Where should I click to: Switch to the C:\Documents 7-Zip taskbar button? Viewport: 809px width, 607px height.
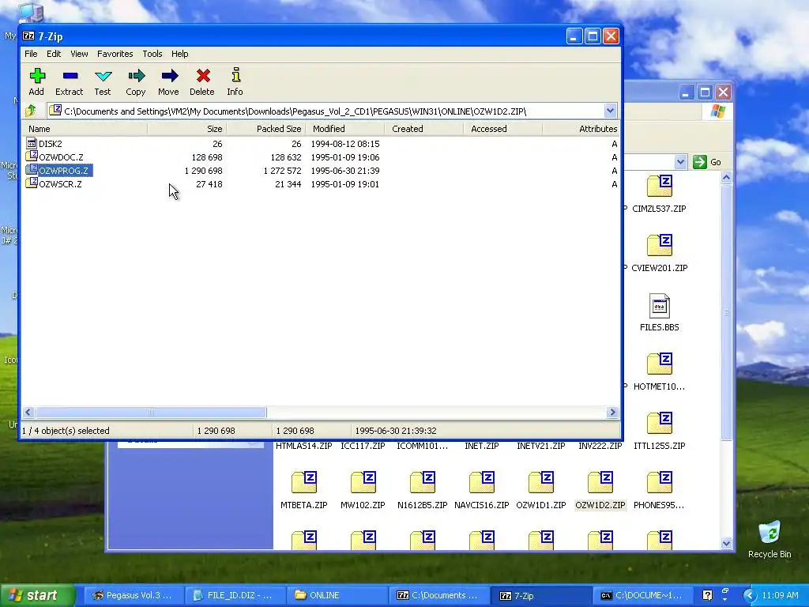pos(438,596)
